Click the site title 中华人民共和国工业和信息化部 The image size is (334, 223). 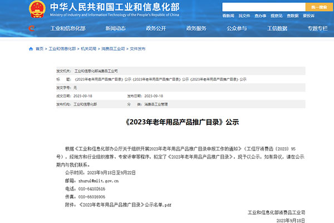[x=115, y=7]
